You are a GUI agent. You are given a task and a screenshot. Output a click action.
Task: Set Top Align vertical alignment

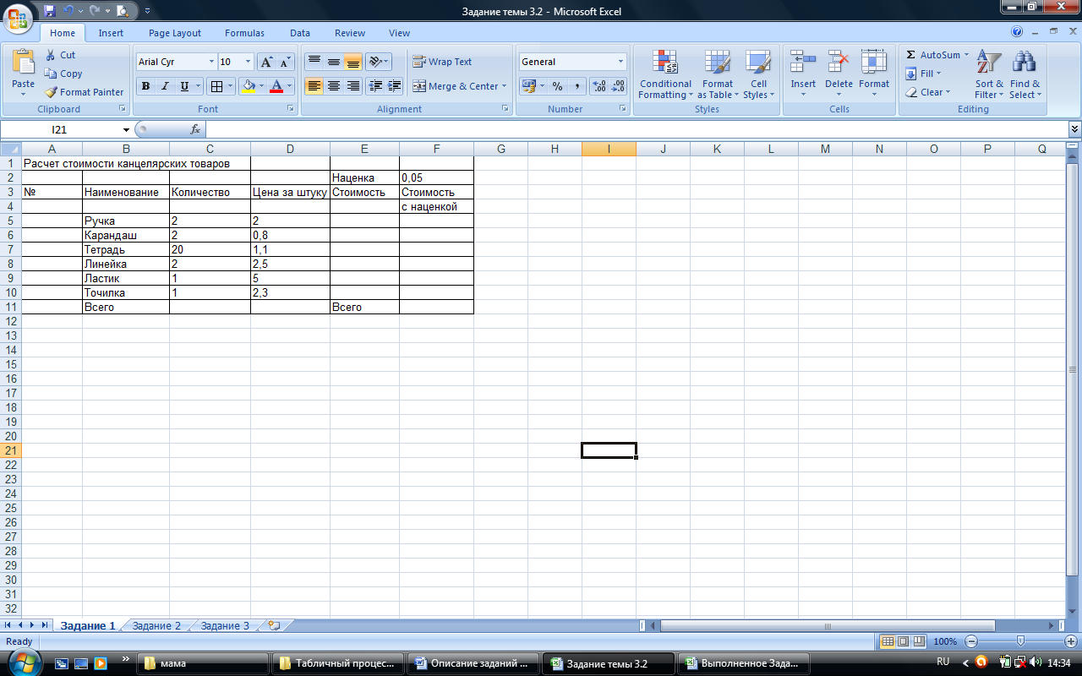coord(314,62)
